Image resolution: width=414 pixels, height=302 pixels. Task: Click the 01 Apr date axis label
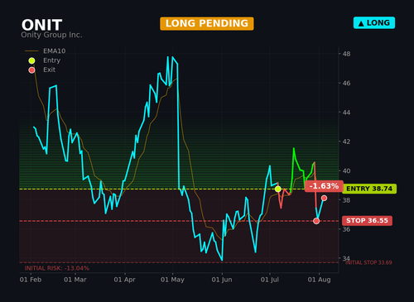tap(125, 280)
